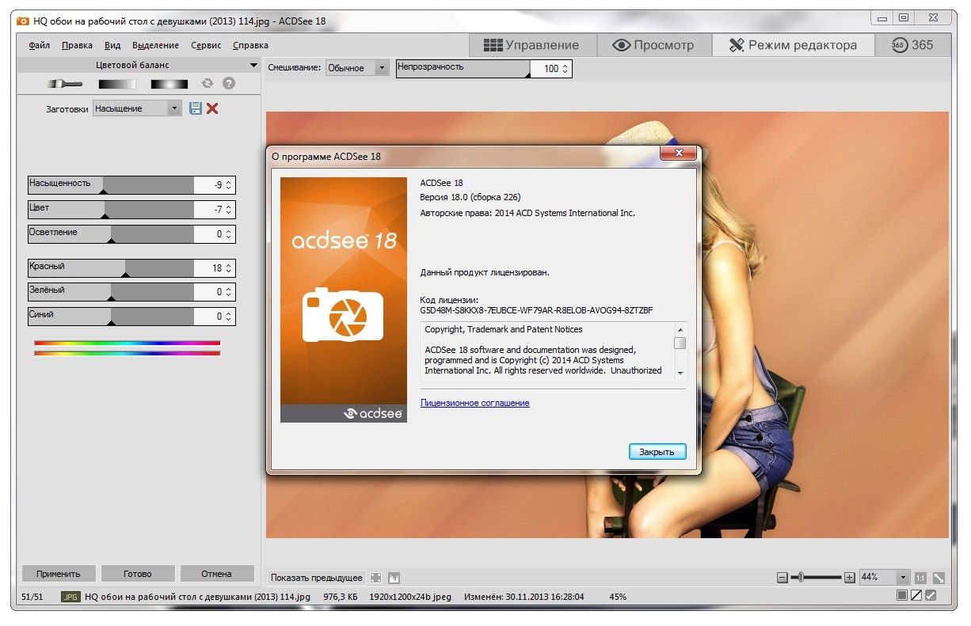Click the zoom out minus icon
Image resolution: width=971 pixels, height=626 pixels.
pos(783,578)
